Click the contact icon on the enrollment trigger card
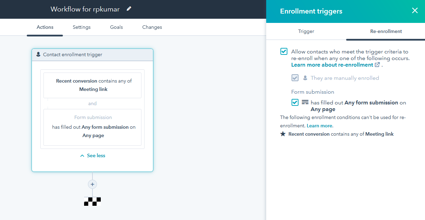Image resolution: width=425 pixels, height=220 pixels. (38, 54)
